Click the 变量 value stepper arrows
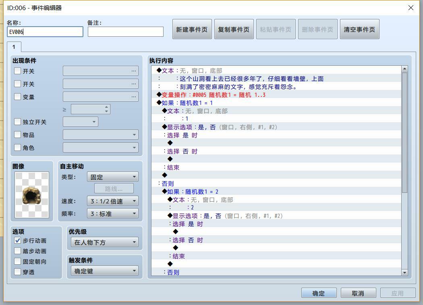 pos(107,109)
